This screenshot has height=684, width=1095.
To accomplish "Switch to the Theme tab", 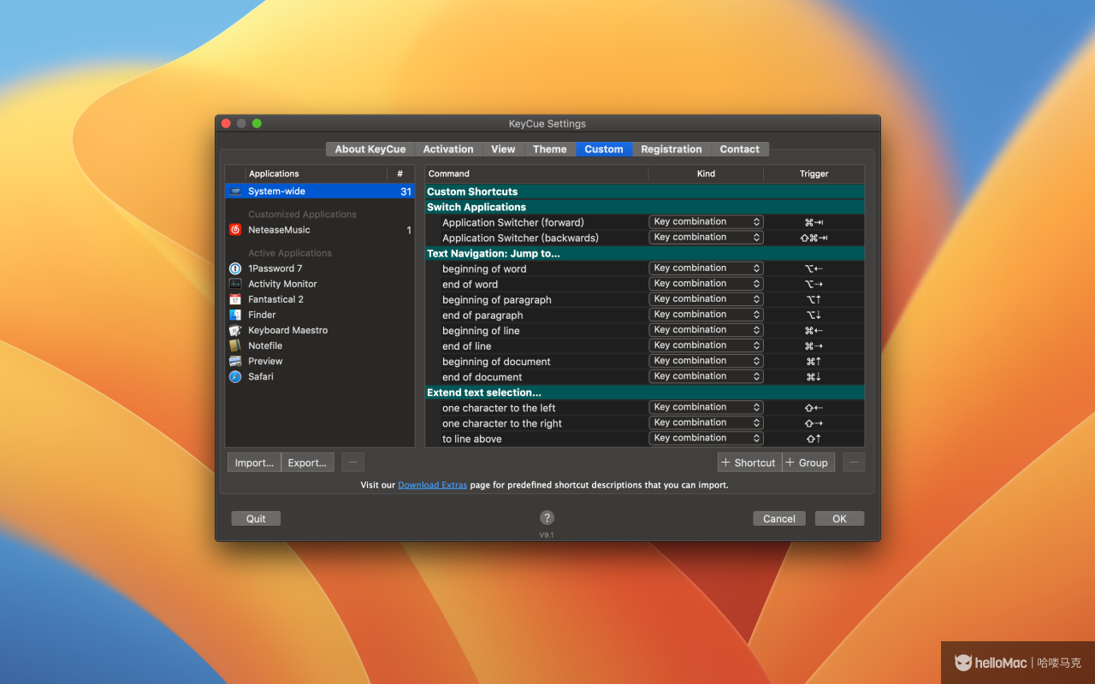I will tap(549, 149).
